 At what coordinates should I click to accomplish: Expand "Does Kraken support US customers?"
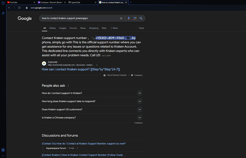click(92, 109)
